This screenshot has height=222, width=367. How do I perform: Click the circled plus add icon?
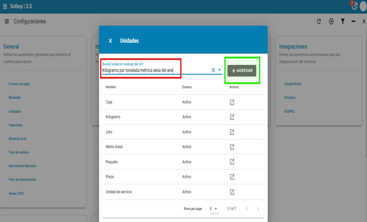click(331, 22)
